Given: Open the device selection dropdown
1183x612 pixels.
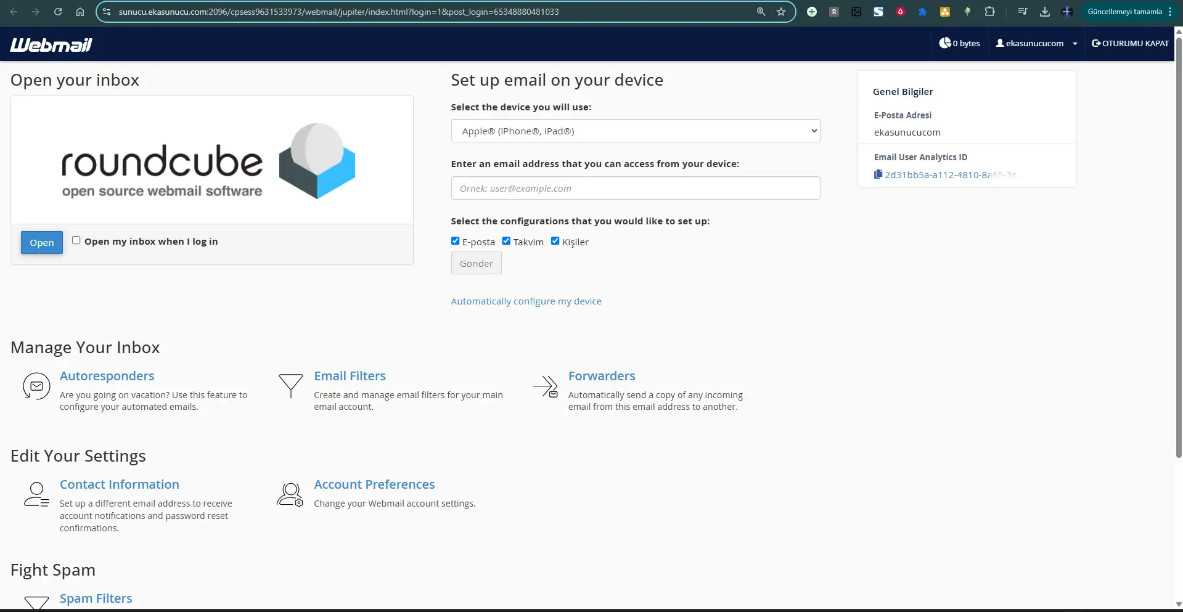Looking at the screenshot, I should click(635, 131).
